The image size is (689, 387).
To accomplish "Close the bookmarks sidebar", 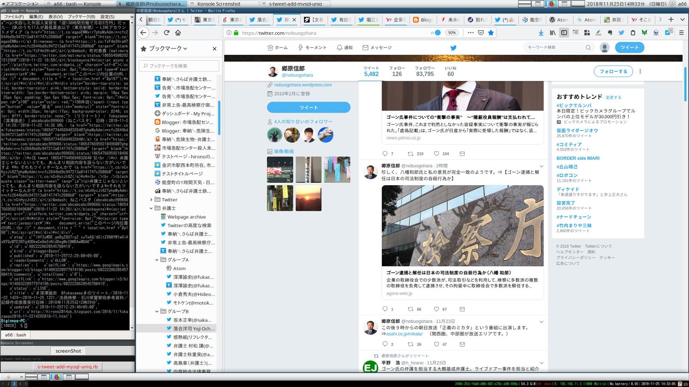I will 214,49.
